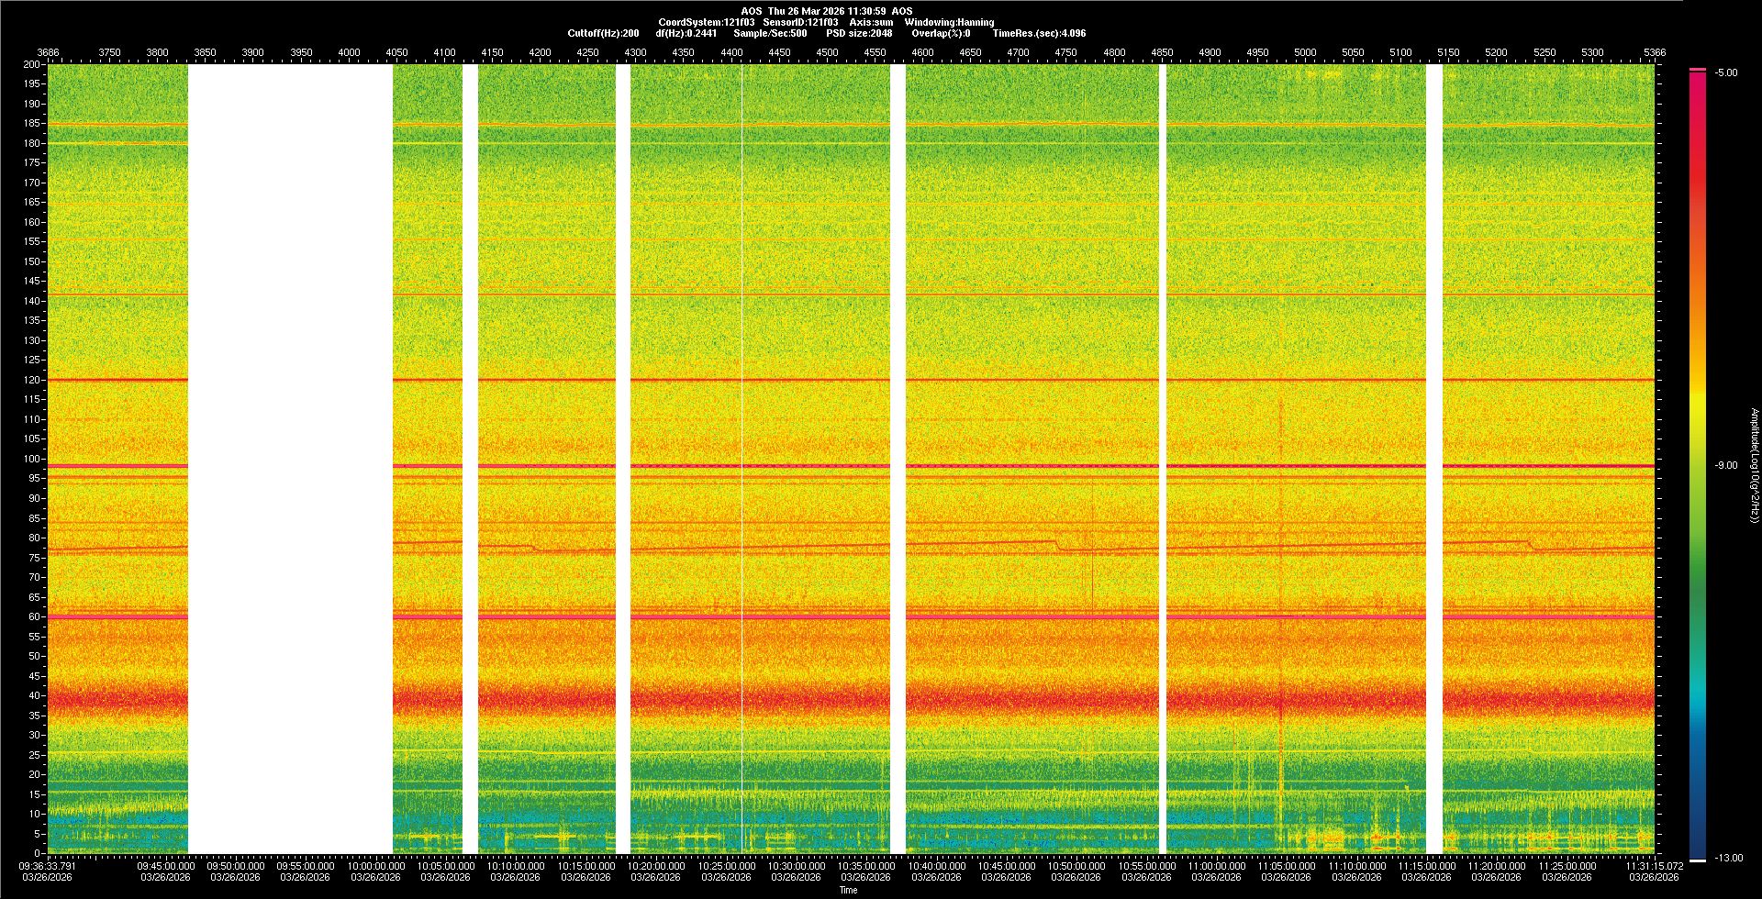Image resolution: width=1762 pixels, height=899 pixels.
Task: Click the -5.00 colorbar maximum label
Action: pyautogui.click(x=1726, y=72)
